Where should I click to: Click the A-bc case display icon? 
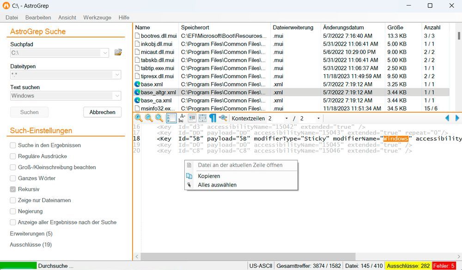182,118
